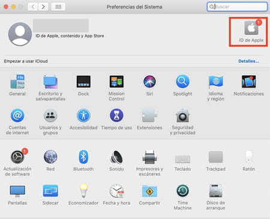Viewport: 270px width, 219px height.
Task: Click the Detalles... link
Action: coord(248,61)
